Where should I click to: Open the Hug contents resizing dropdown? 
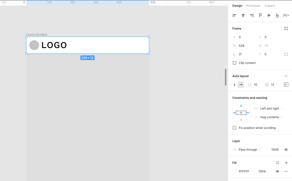coord(269,117)
